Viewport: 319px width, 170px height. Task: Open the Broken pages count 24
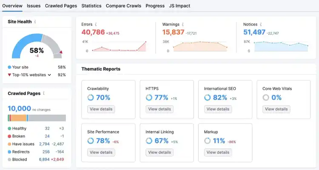[47, 136]
